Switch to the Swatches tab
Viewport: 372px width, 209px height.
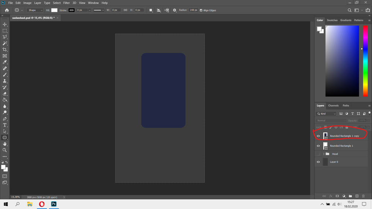[332, 20]
